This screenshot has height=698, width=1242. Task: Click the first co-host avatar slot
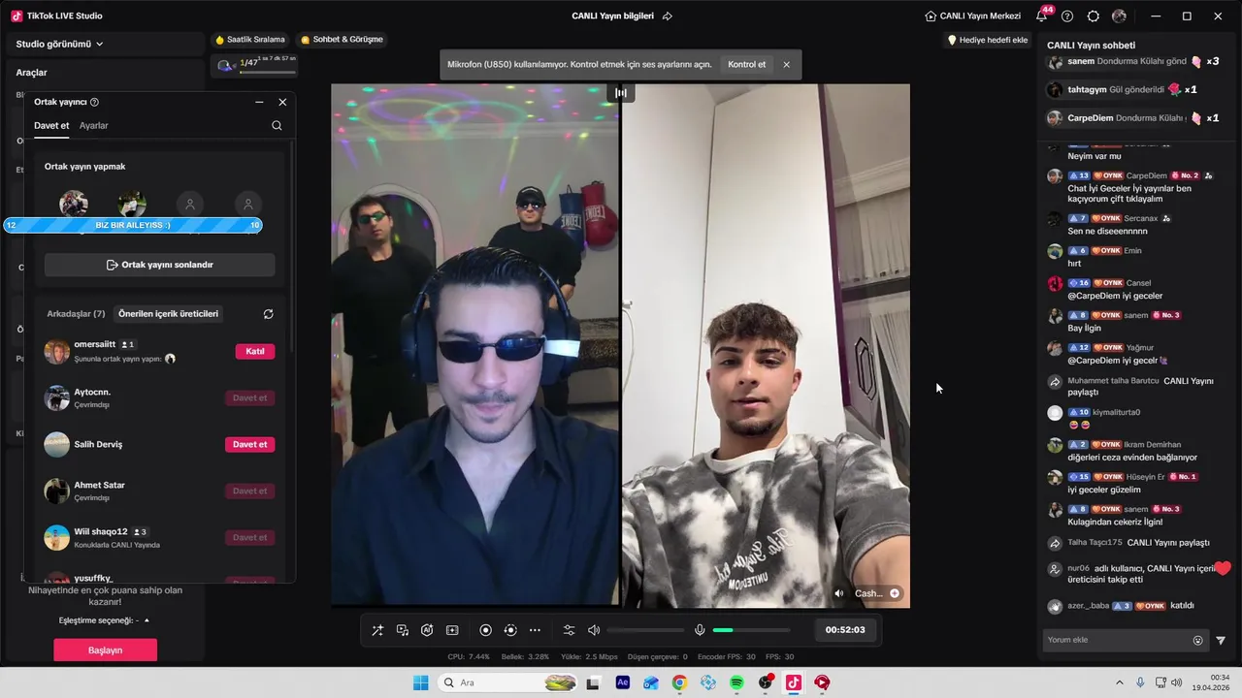[74, 205]
